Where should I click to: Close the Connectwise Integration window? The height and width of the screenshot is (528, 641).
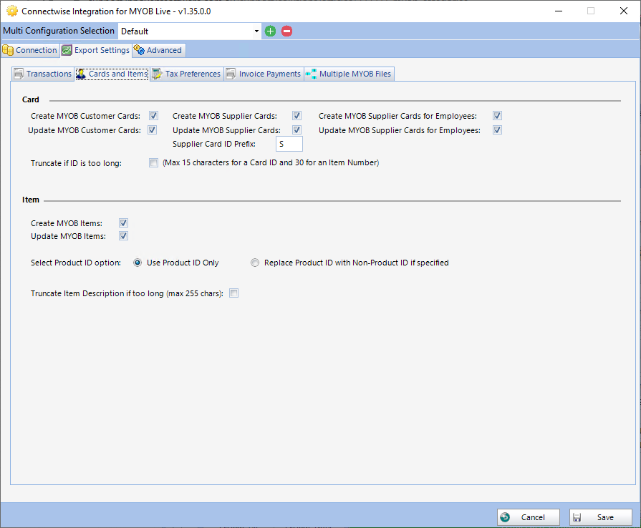[623, 11]
